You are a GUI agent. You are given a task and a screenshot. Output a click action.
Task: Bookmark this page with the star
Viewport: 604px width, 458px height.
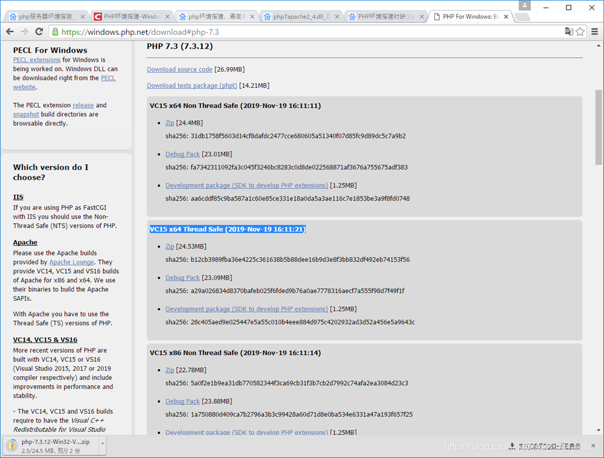point(580,32)
